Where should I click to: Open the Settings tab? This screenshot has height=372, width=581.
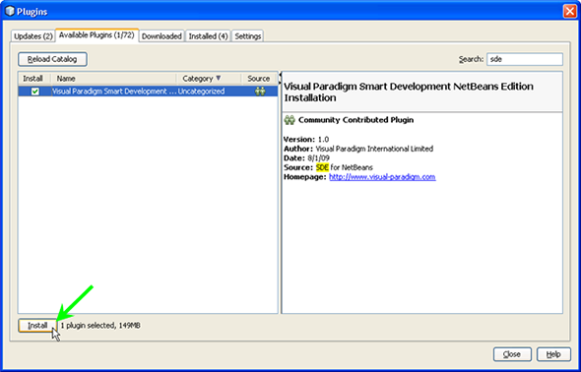click(248, 36)
